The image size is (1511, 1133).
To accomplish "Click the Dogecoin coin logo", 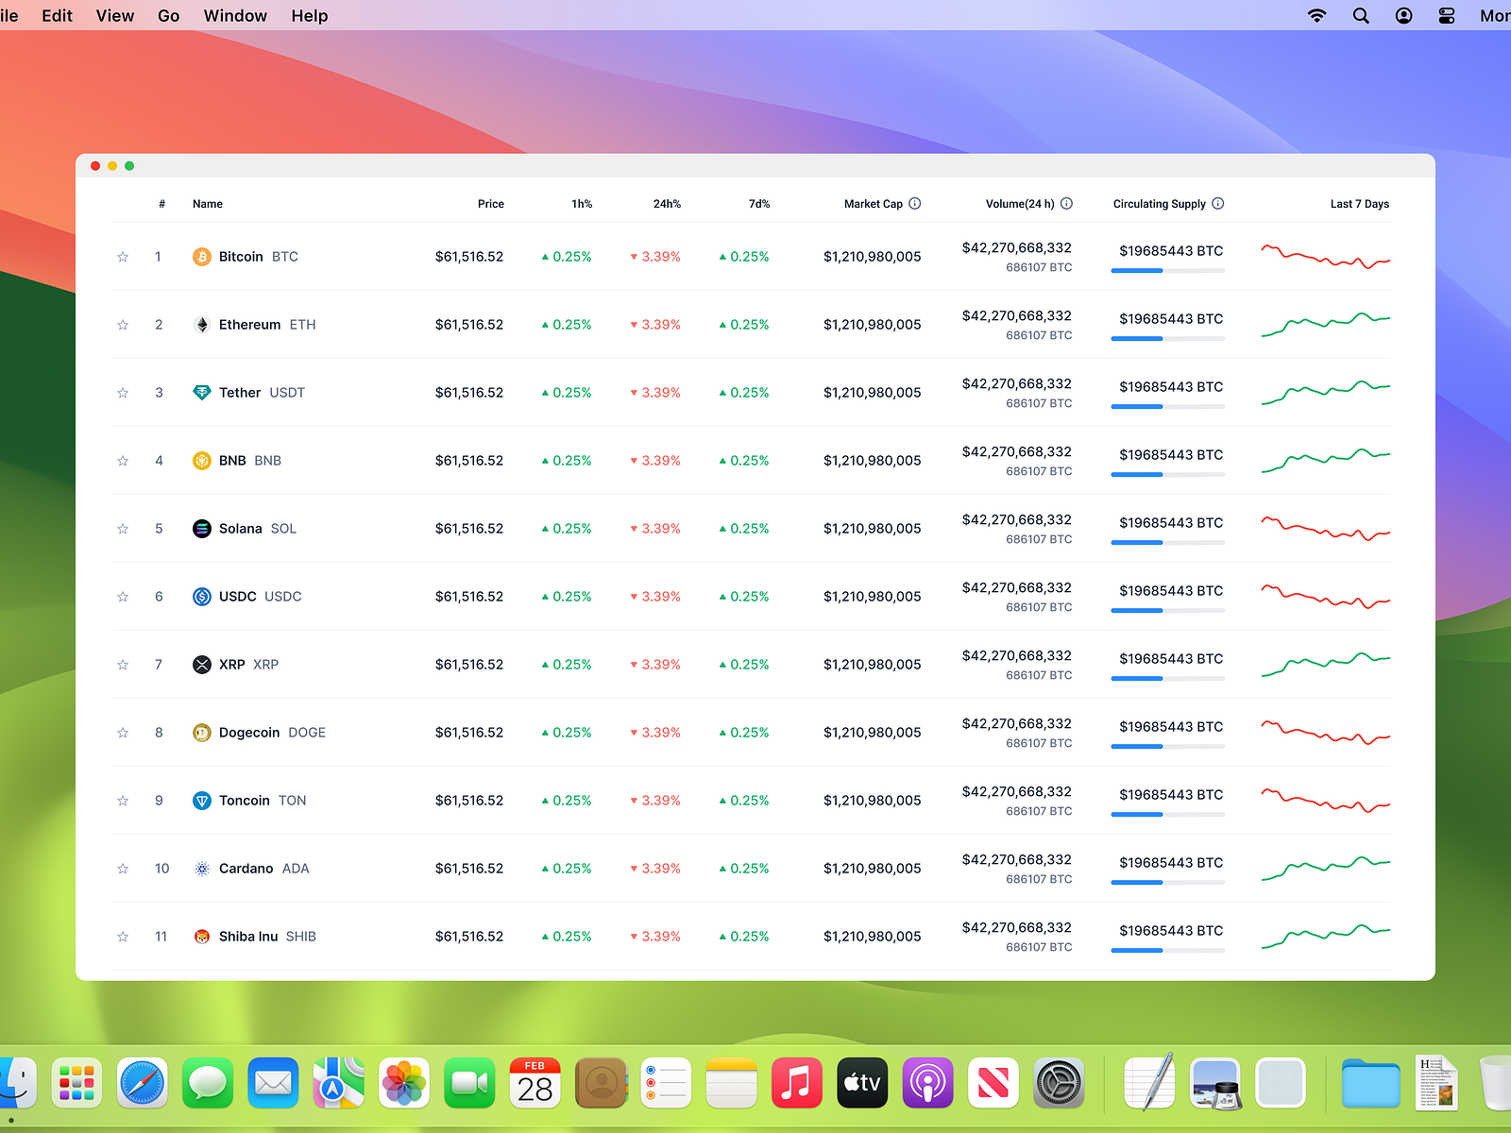I will (202, 733).
